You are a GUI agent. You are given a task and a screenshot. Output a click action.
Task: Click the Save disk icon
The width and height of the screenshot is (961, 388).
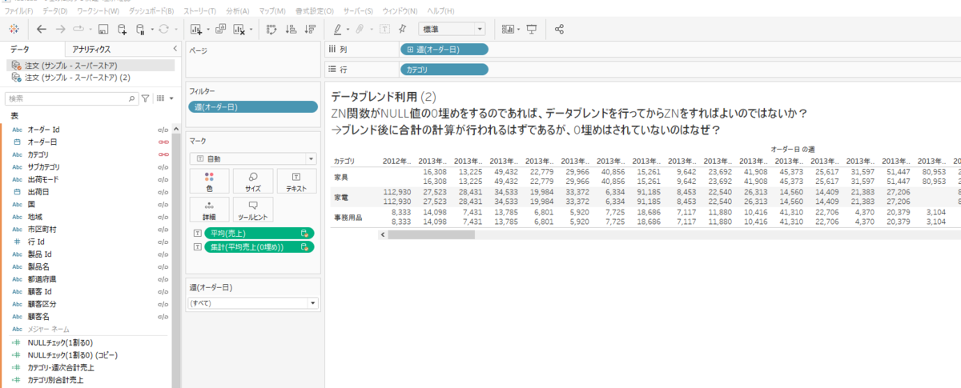103,29
